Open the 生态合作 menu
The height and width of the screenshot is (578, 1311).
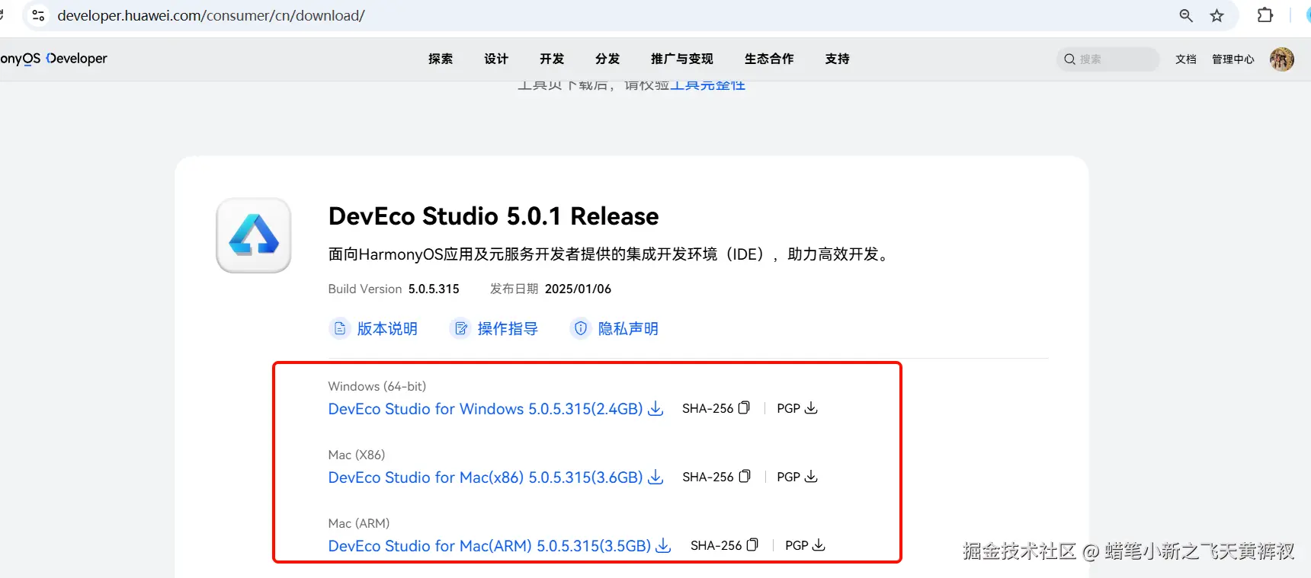click(x=769, y=59)
